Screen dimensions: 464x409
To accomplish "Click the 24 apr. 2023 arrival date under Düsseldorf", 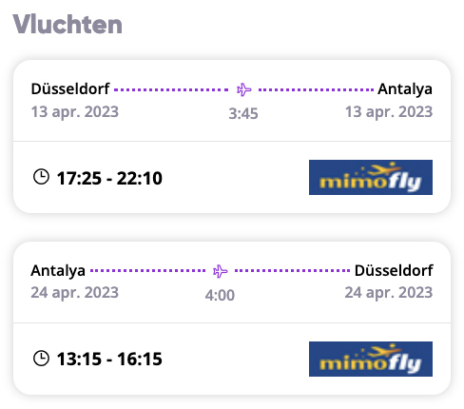I will [x=389, y=293].
